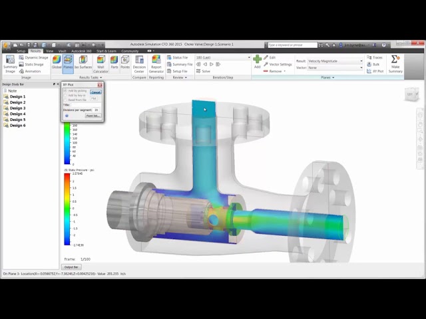The image size is (426, 319).
Task: Open the signed-in user account dropdown
Action: click(353, 45)
